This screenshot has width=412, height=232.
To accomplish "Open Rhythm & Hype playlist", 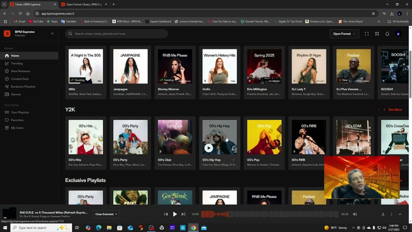I will [309, 66].
